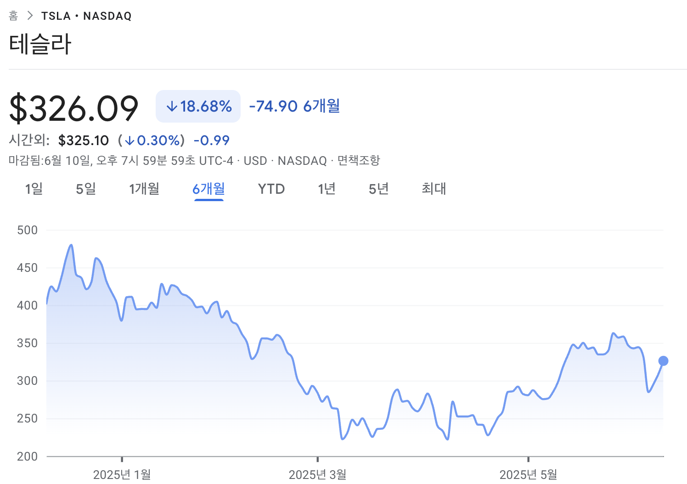Screen dimensions: 687x484
Task: Click the TSLA • NASDAQ breadcrumb
Action: pyautogui.click(x=86, y=16)
